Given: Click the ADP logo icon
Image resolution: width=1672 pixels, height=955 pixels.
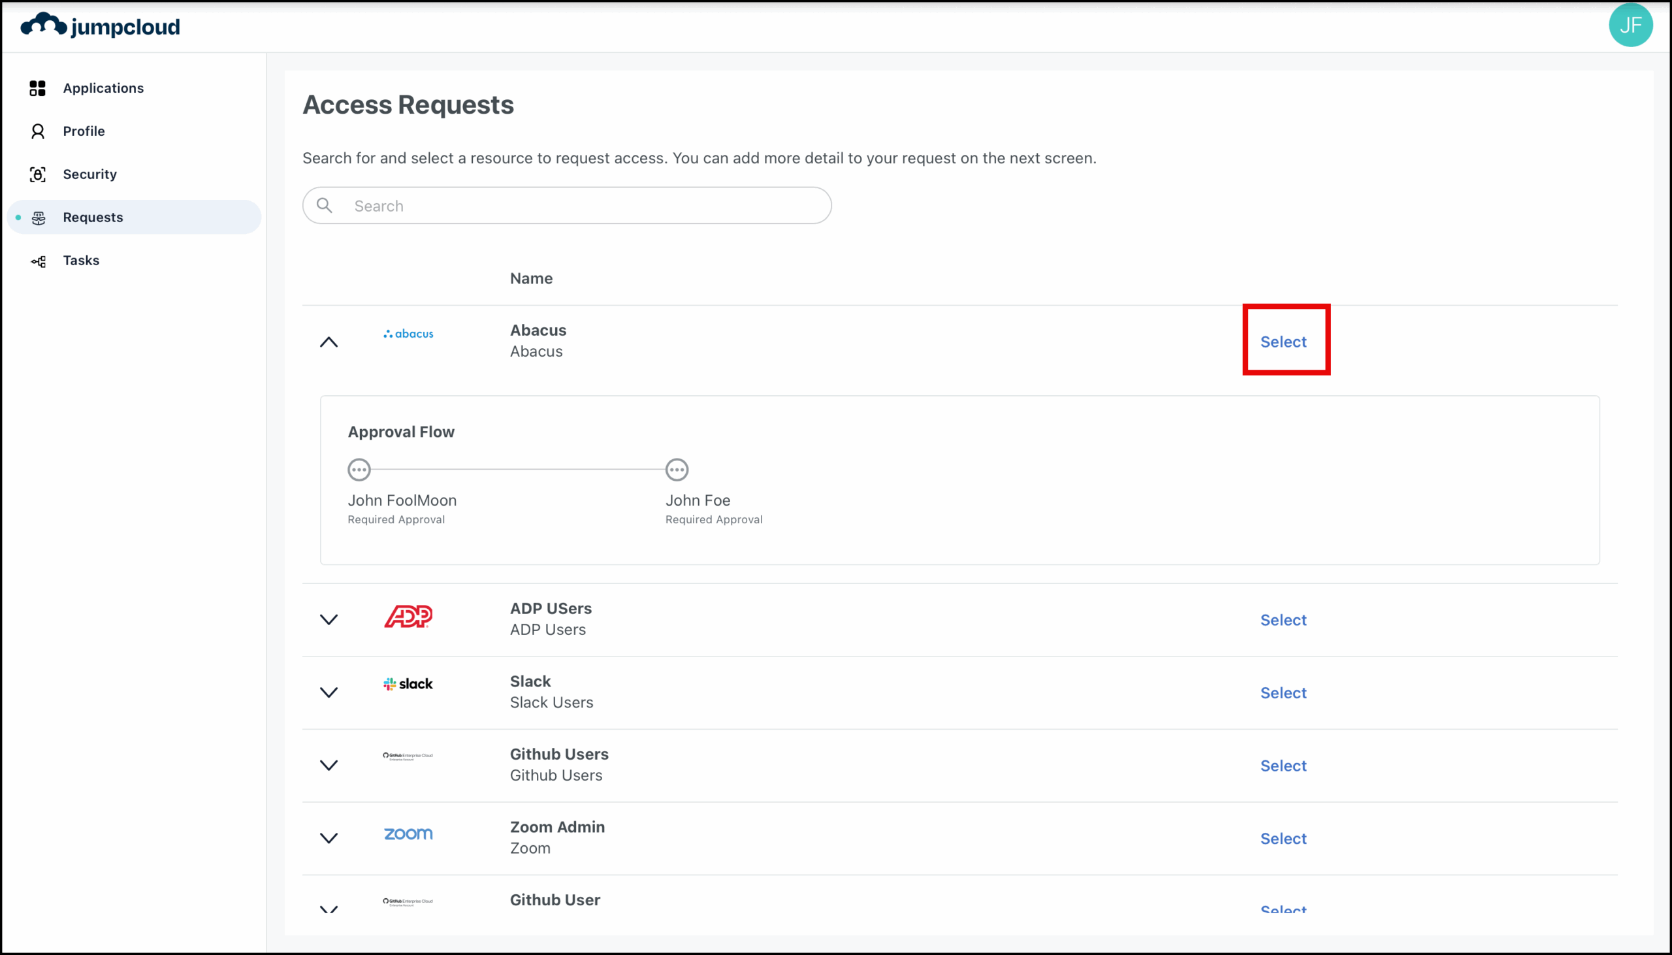Looking at the screenshot, I should 408,617.
